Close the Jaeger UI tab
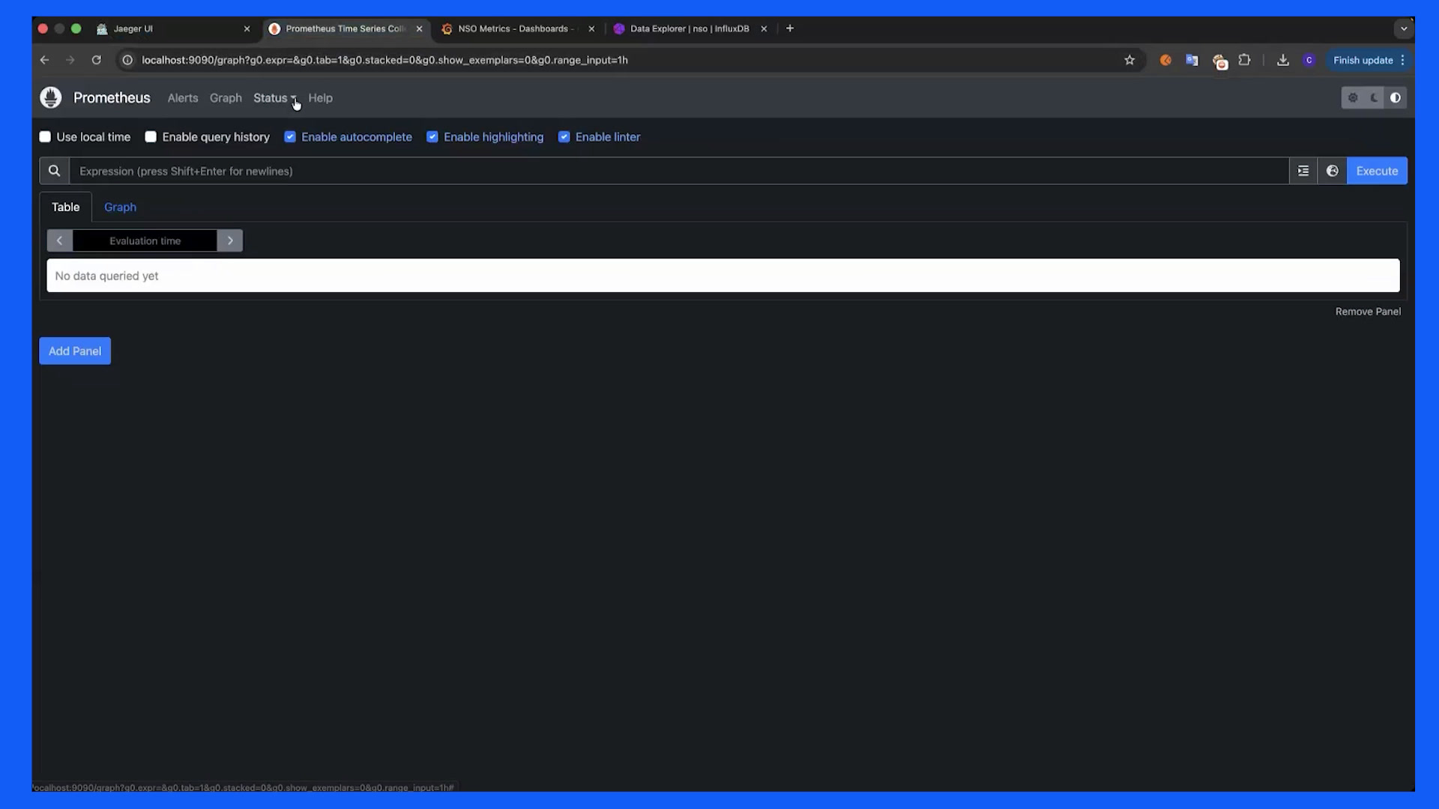Screen dimensions: 1439x809 point(247,28)
